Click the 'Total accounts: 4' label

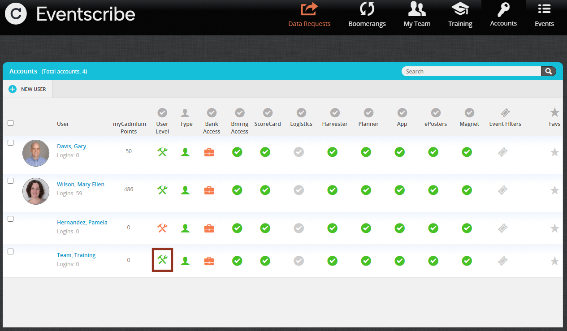(64, 72)
